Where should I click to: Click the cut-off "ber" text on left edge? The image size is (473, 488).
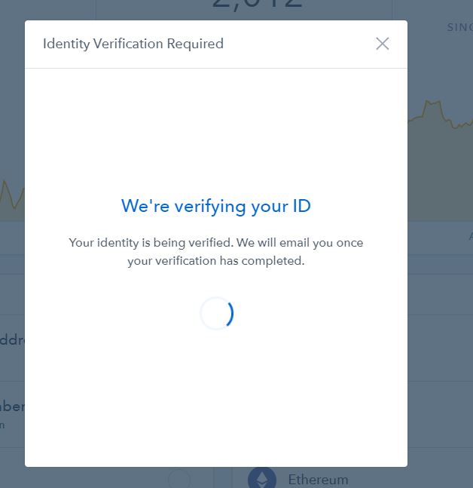pyautogui.click(x=12, y=407)
